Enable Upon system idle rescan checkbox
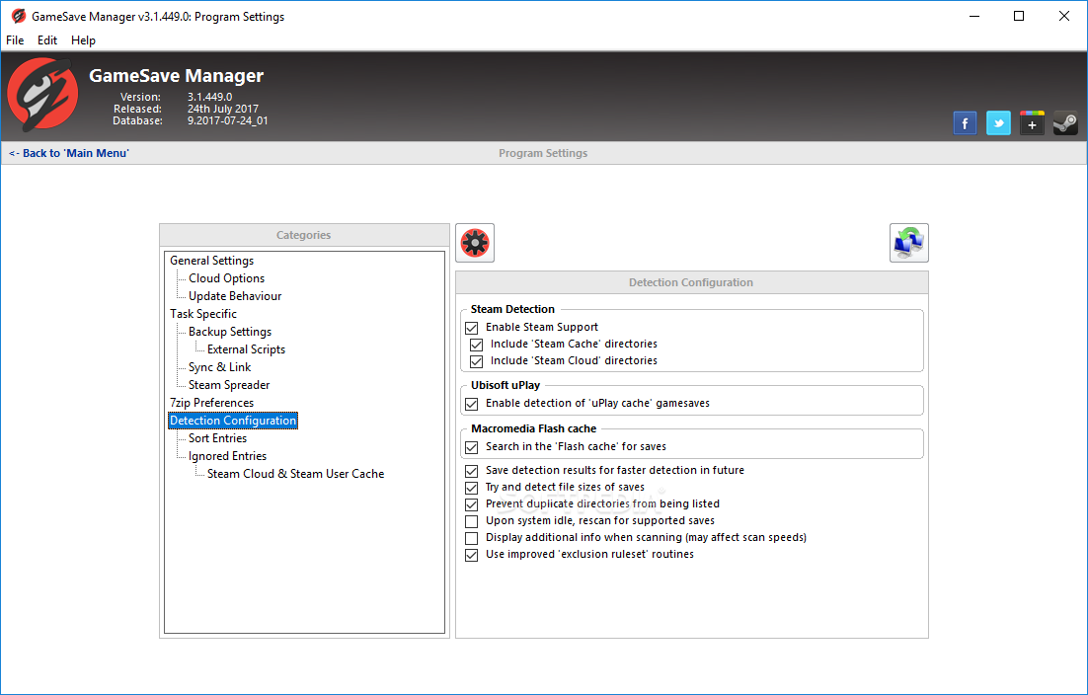 pyautogui.click(x=472, y=521)
